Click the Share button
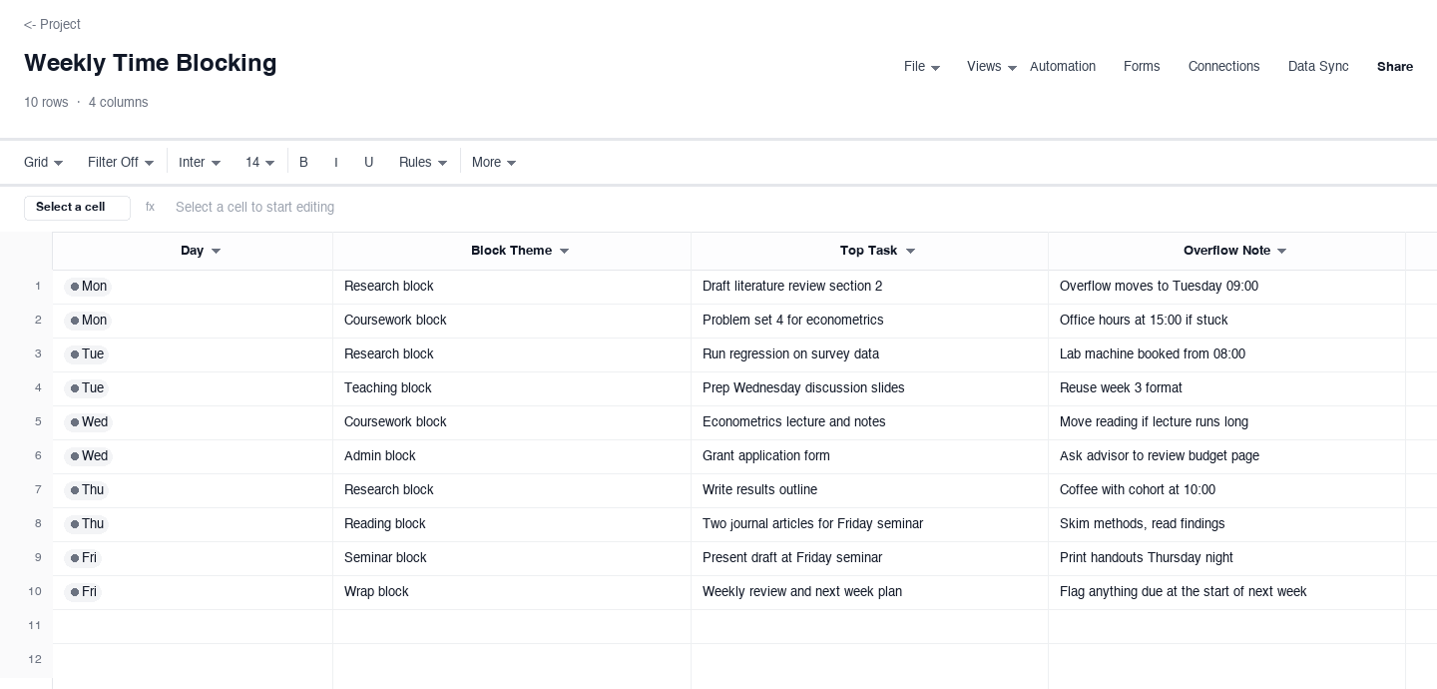 [1395, 67]
